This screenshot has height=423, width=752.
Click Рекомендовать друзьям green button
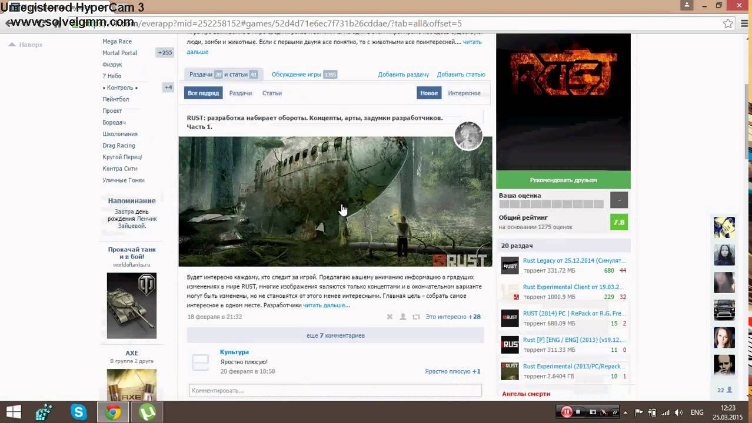tap(563, 180)
